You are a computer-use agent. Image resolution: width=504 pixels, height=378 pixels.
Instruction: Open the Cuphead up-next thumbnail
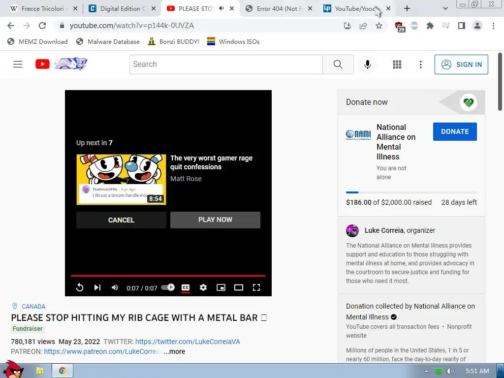[121, 179]
